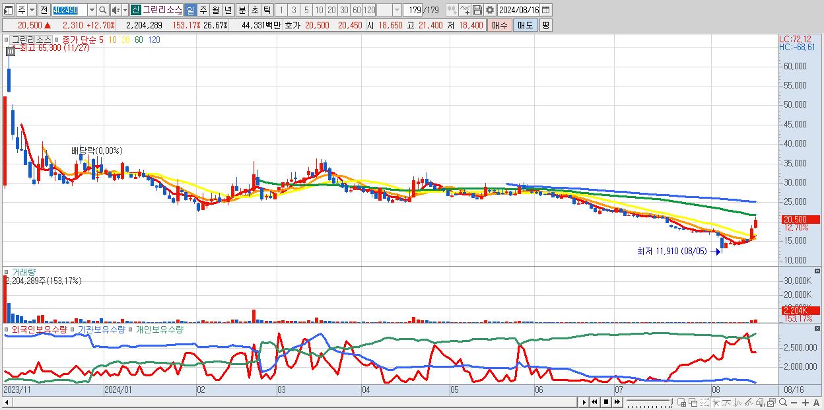Open chart settings gear icon

[490, 10]
